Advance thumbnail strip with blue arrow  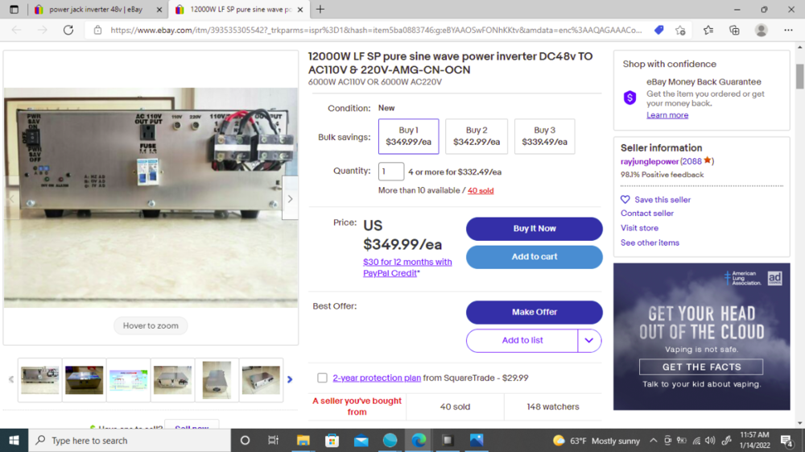click(x=290, y=379)
